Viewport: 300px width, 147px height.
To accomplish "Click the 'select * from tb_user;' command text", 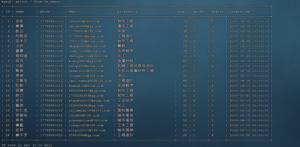I will click(38, 2).
